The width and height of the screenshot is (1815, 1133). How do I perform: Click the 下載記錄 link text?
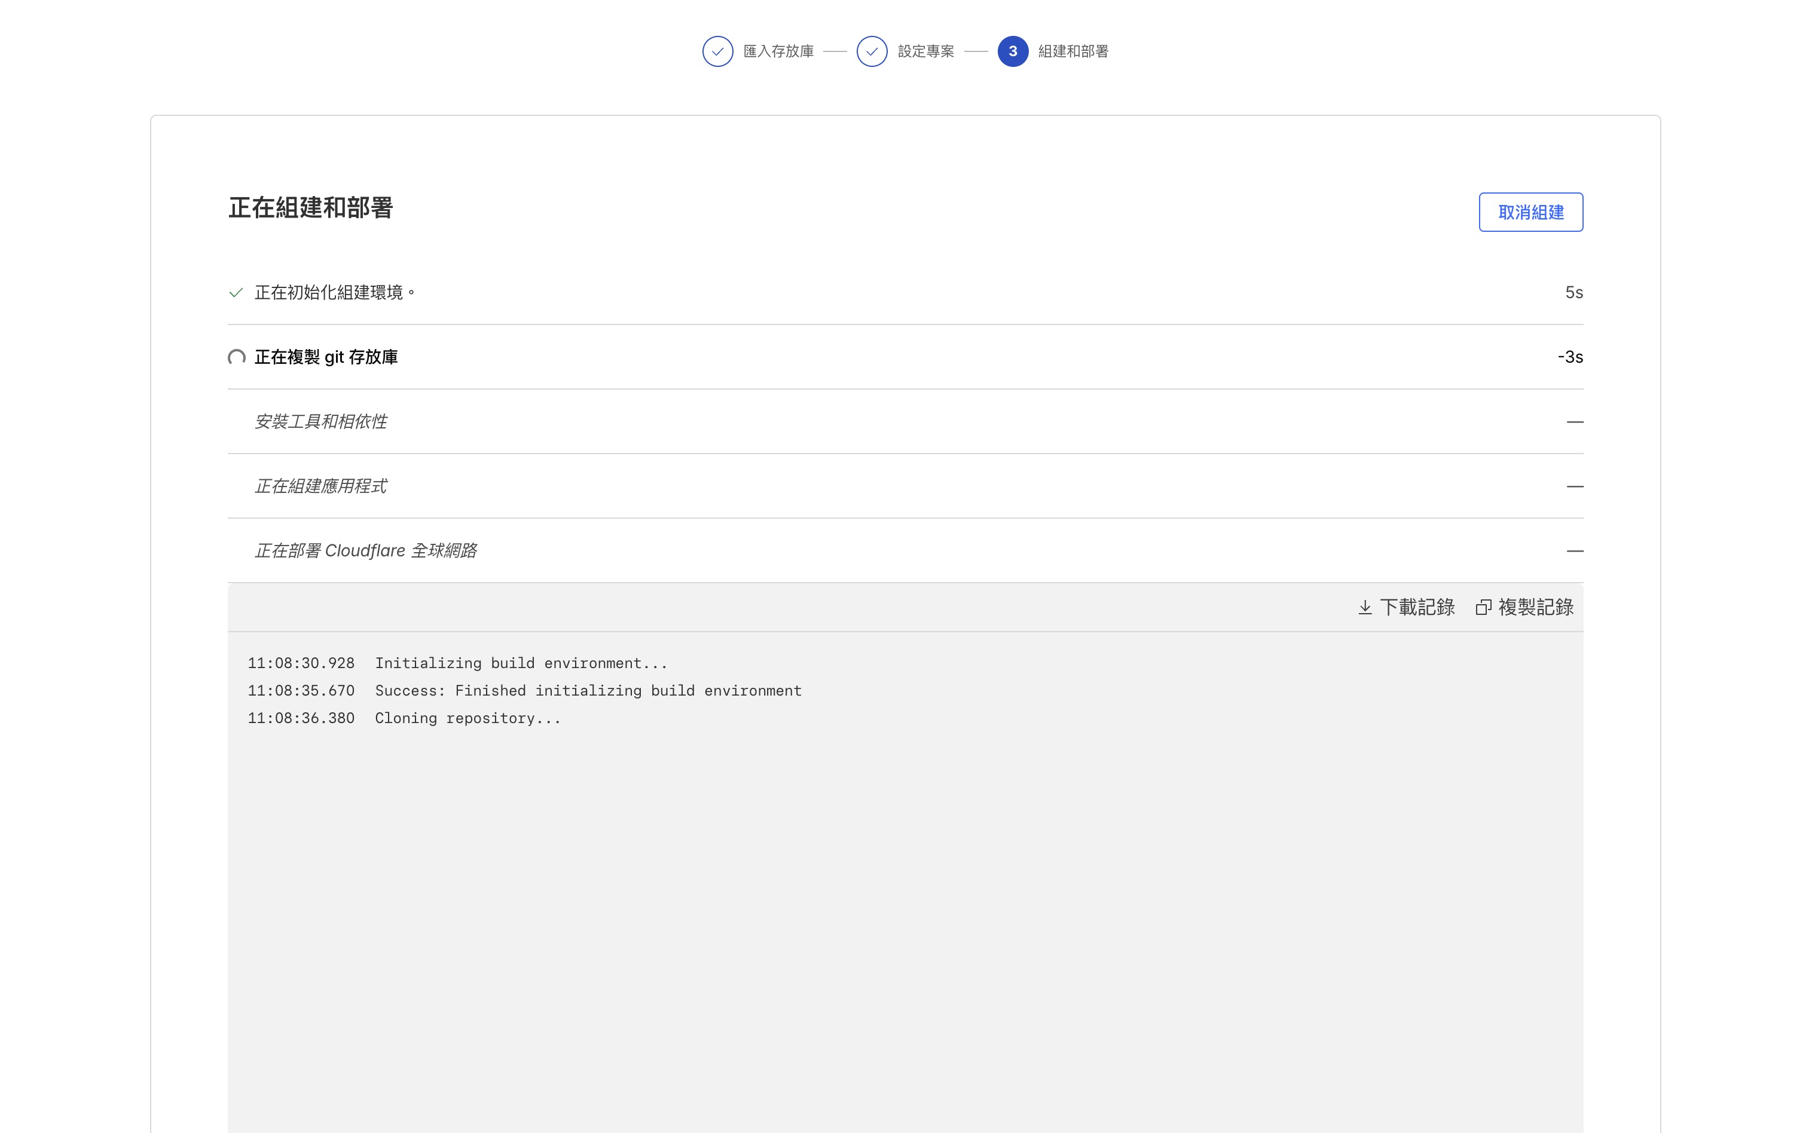(1417, 607)
